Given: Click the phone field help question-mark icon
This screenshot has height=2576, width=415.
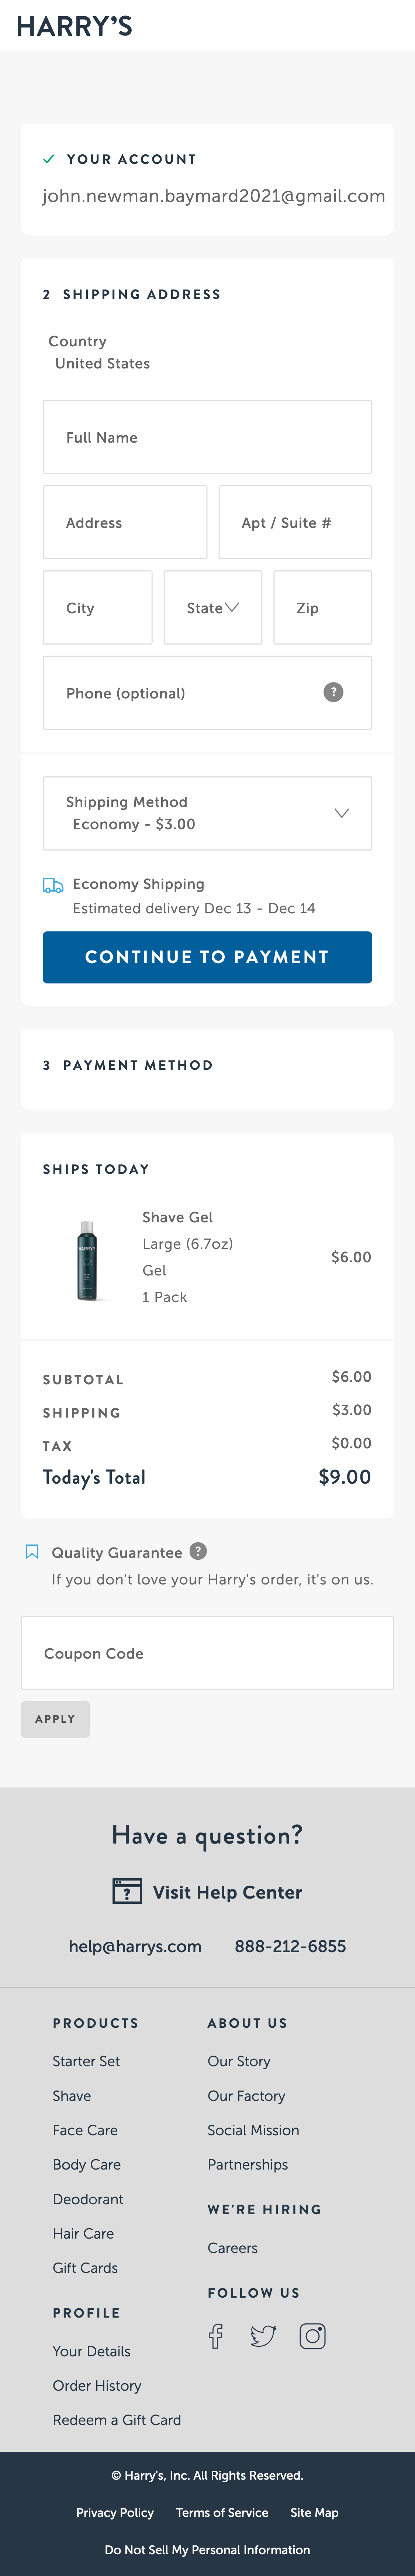Looking at the screenshot, I should [333, 692].
